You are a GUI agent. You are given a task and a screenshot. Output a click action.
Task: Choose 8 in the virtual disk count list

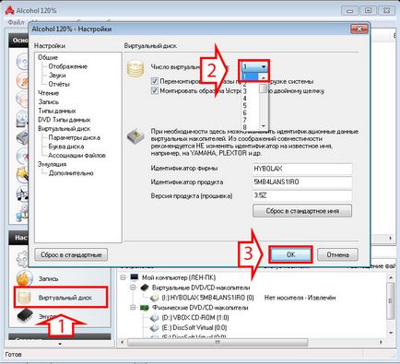245,127
